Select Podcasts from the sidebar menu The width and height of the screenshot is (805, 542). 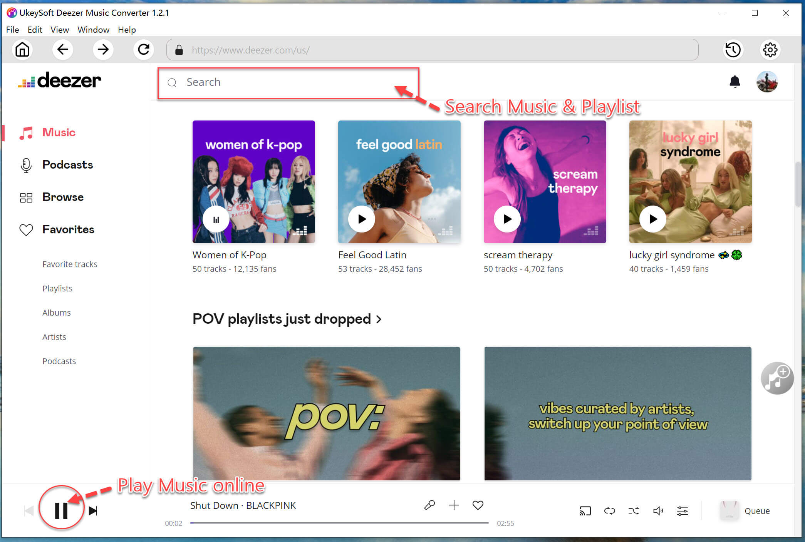[x=67, y=164]
